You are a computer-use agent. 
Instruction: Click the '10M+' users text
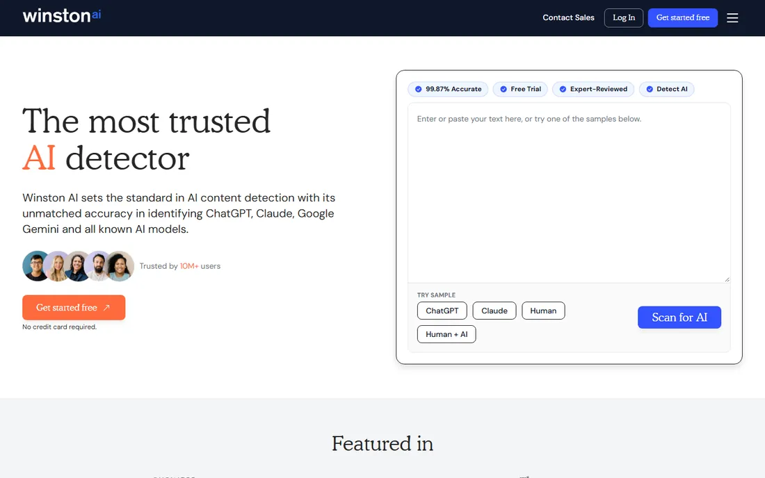pos(189,266)
